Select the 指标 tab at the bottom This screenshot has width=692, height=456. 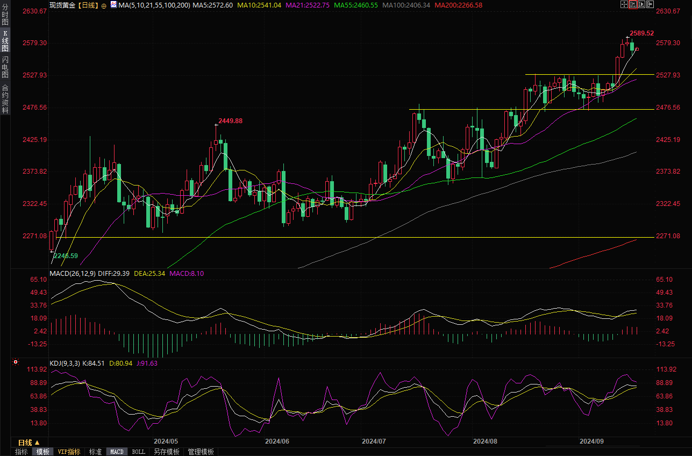coord(22,452)
